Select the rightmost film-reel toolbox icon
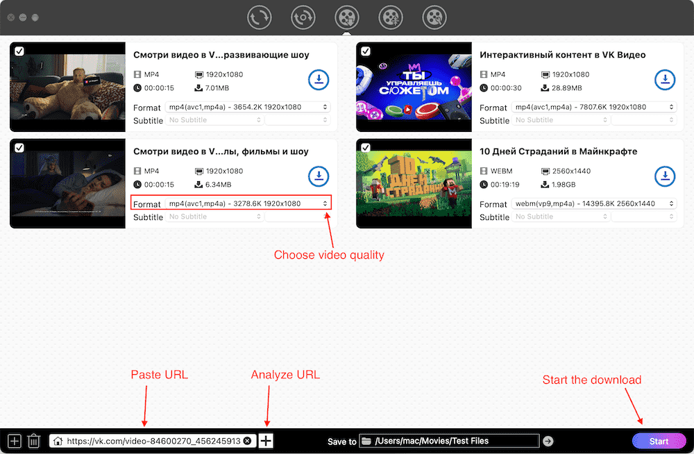 click(x=434, y=17)
